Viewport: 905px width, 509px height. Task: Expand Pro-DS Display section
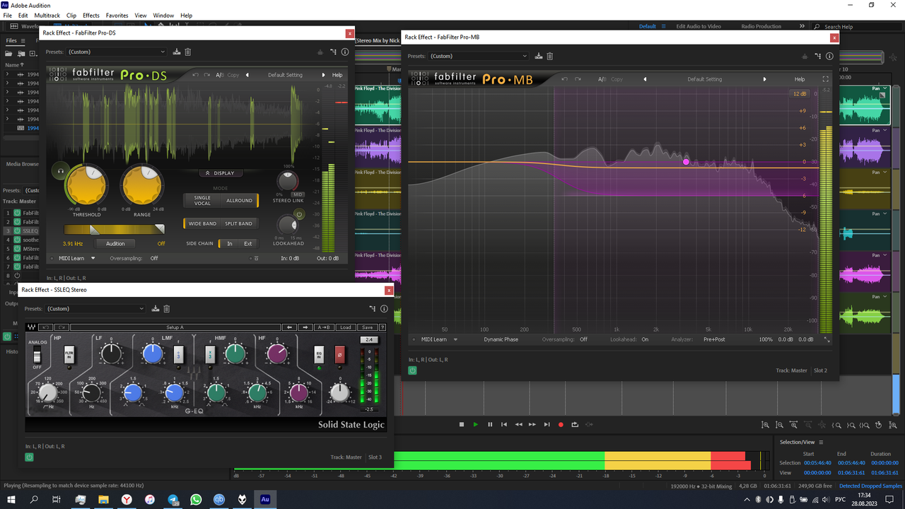coord(220,173)
